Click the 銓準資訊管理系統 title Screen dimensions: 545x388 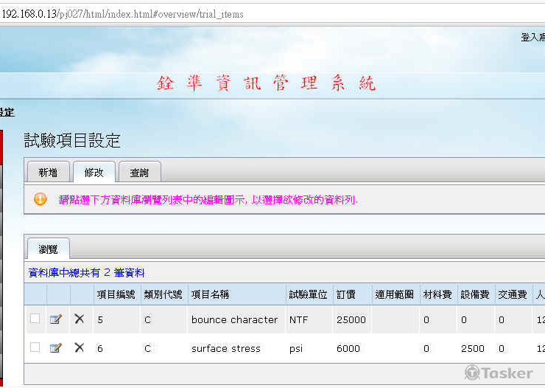click(x=266, y=83)
